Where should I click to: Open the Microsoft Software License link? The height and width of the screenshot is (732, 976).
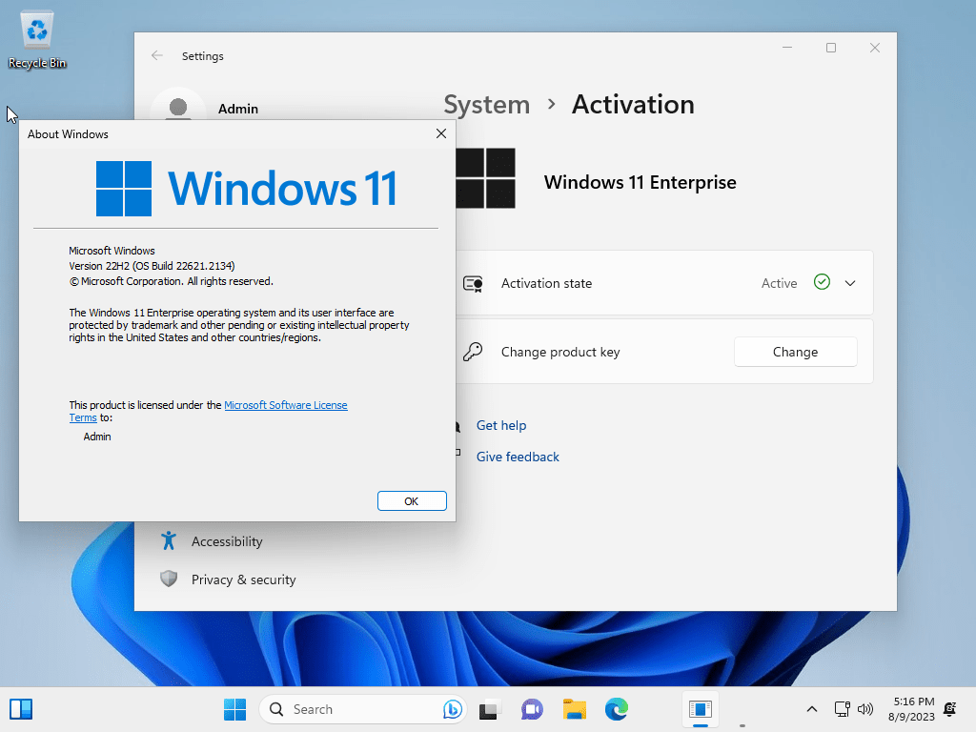pyautogui.click(x=286, y=405)
